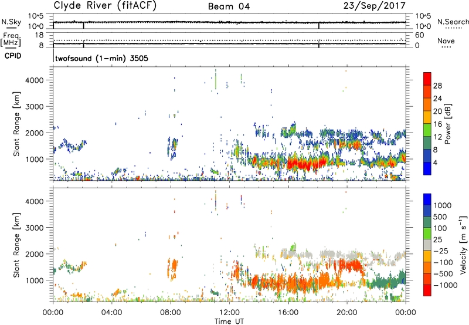469x325 pixels.
Task: Click the power panel 'Slant Range [km]' label
Action: click(16, 124)
